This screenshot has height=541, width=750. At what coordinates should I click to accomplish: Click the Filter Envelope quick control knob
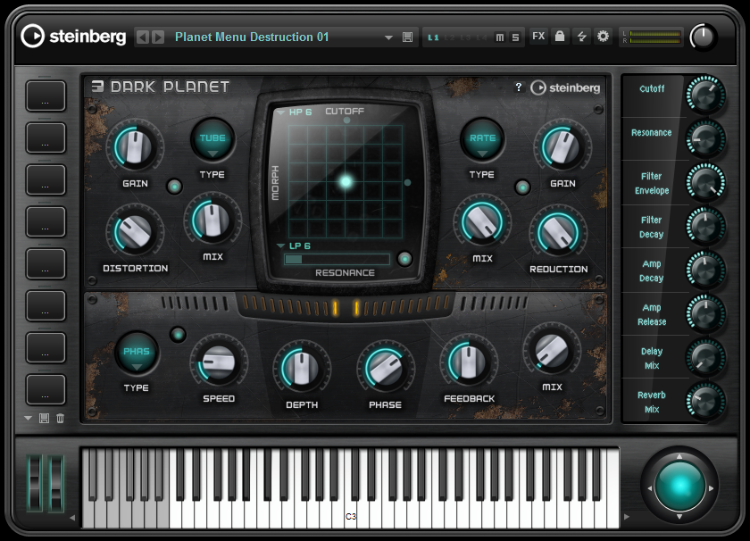[705, 183]
